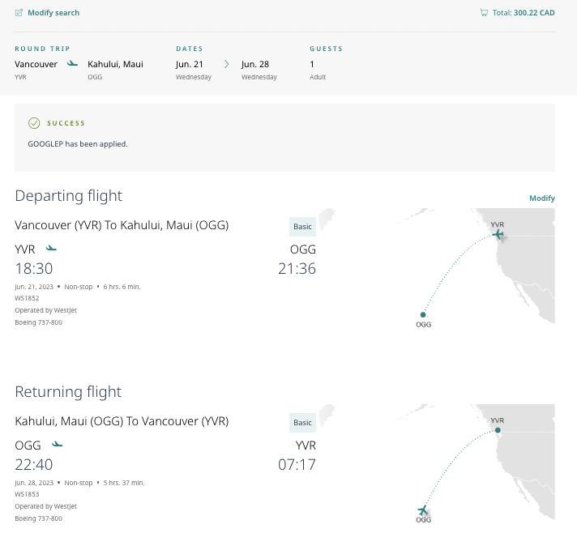Click the airplane marker at YVR on departing map
This screenshot has height=533, width=577.
pyautogui.click(x=498, y=235)
